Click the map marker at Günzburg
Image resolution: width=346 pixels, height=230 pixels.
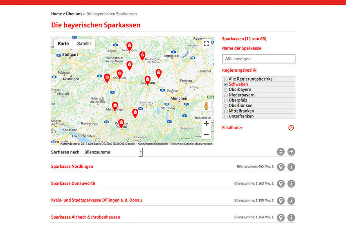pos(119,74)
